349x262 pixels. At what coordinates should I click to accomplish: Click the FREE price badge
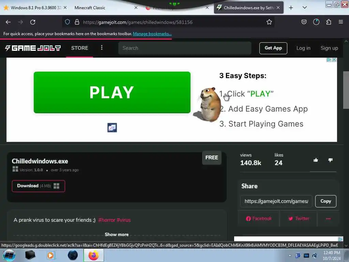212,158
